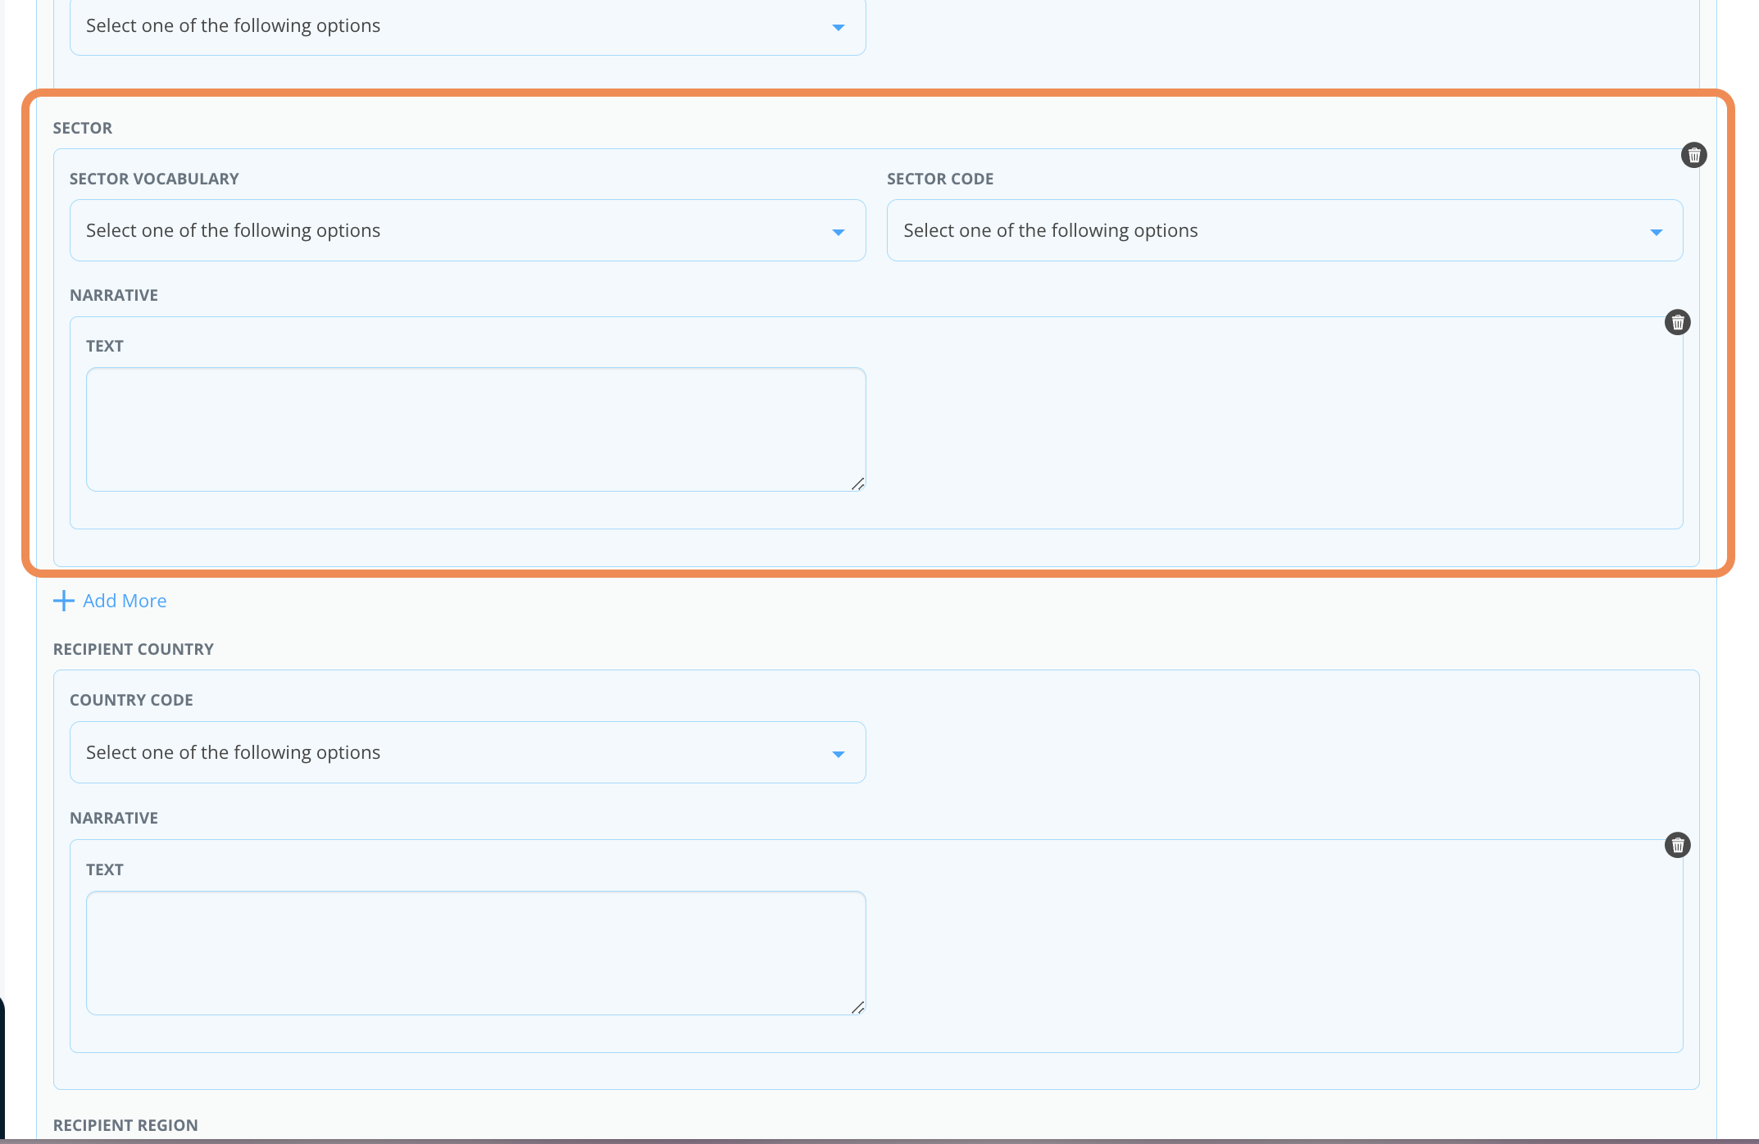Click Add More link below Sector
1759x1144 pixels.
(x=125, y=601)
